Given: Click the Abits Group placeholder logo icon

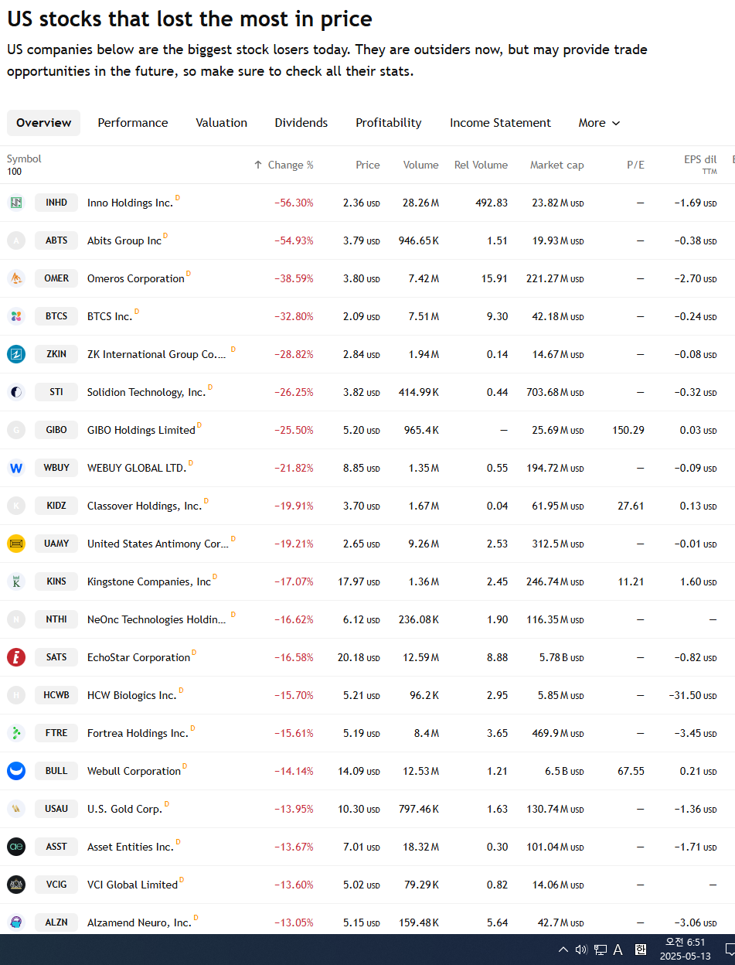Looking at the screenshot, I should tap(16, 240).
